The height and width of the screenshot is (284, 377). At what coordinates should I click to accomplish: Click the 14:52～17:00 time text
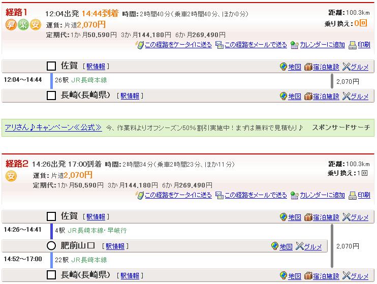tap(23, 259)
